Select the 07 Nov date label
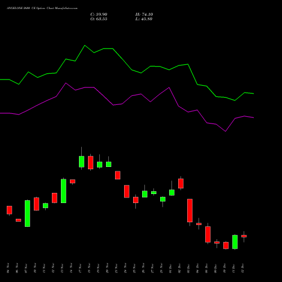 tap(26, 268)
